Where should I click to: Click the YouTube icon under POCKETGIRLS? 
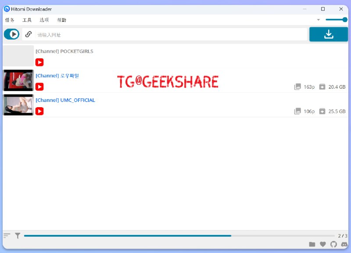39,62
